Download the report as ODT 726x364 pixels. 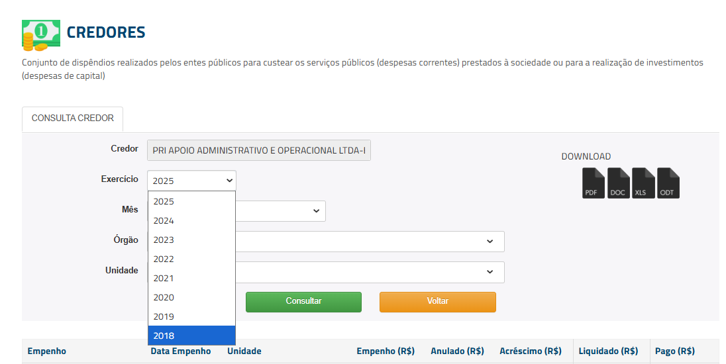668,183
